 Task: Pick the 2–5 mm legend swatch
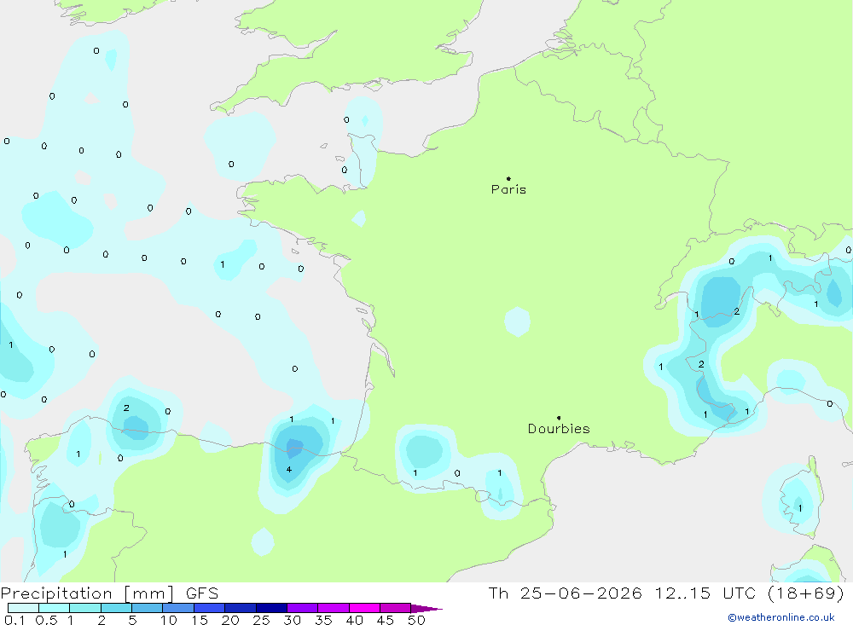tap(116, 608)
